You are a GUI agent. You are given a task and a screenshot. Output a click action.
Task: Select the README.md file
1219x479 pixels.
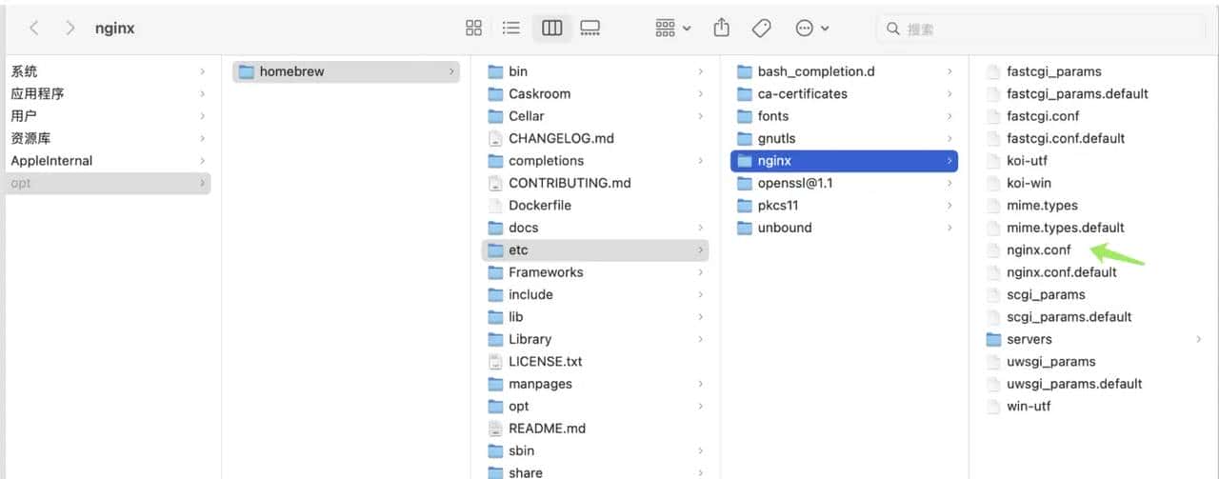coord(547,429)
